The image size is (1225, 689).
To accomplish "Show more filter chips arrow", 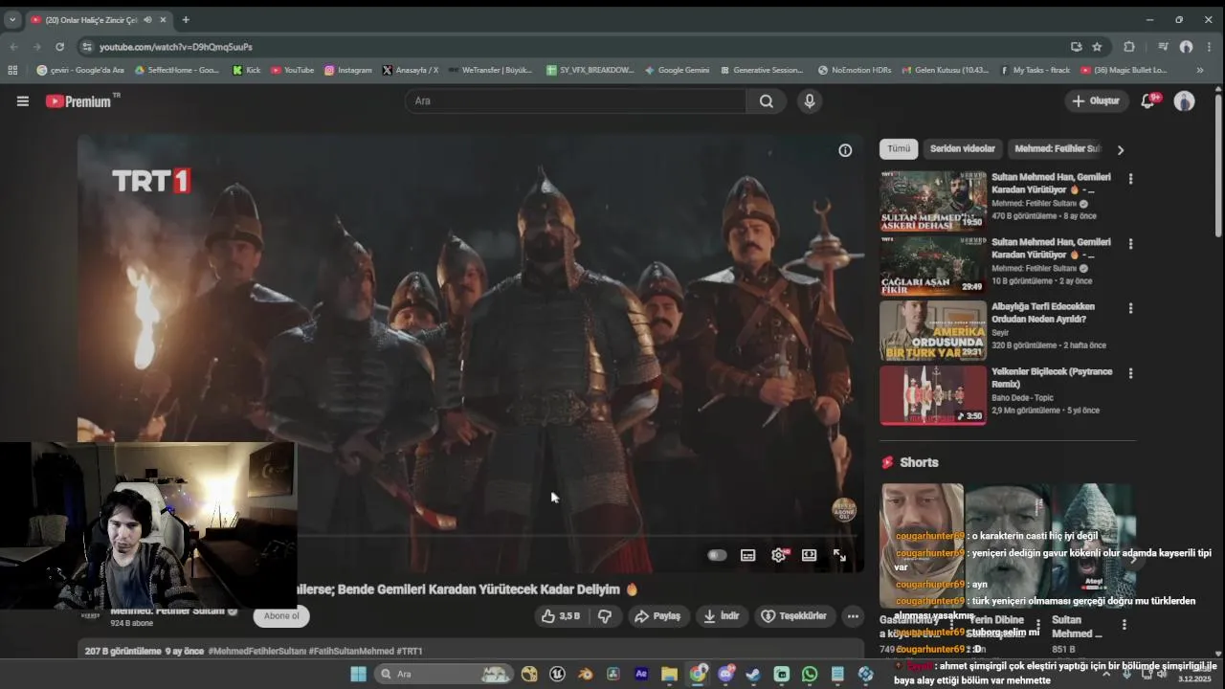I will (x=1121, y=149).
